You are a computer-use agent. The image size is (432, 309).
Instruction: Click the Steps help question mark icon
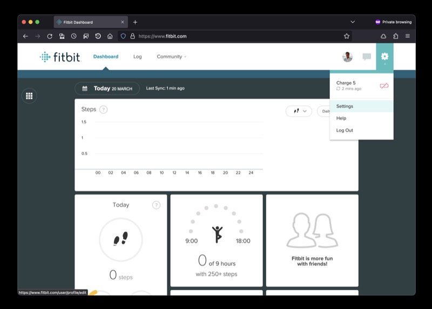103,109
